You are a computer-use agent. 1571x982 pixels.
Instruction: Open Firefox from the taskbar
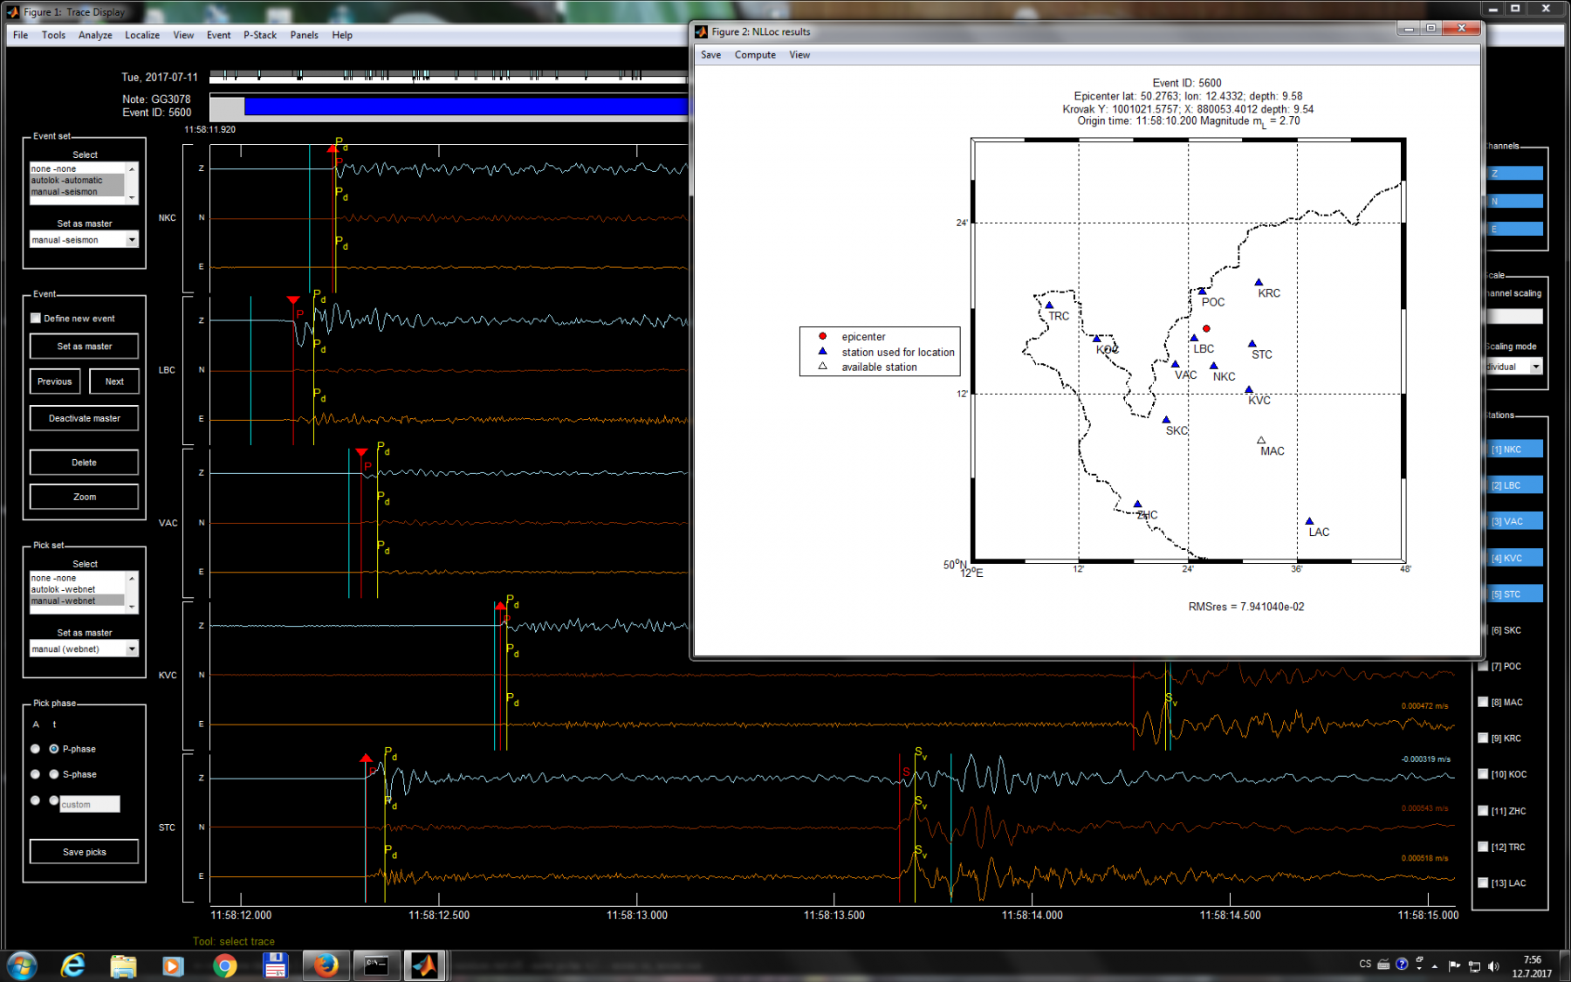click(x=326, y=965)
